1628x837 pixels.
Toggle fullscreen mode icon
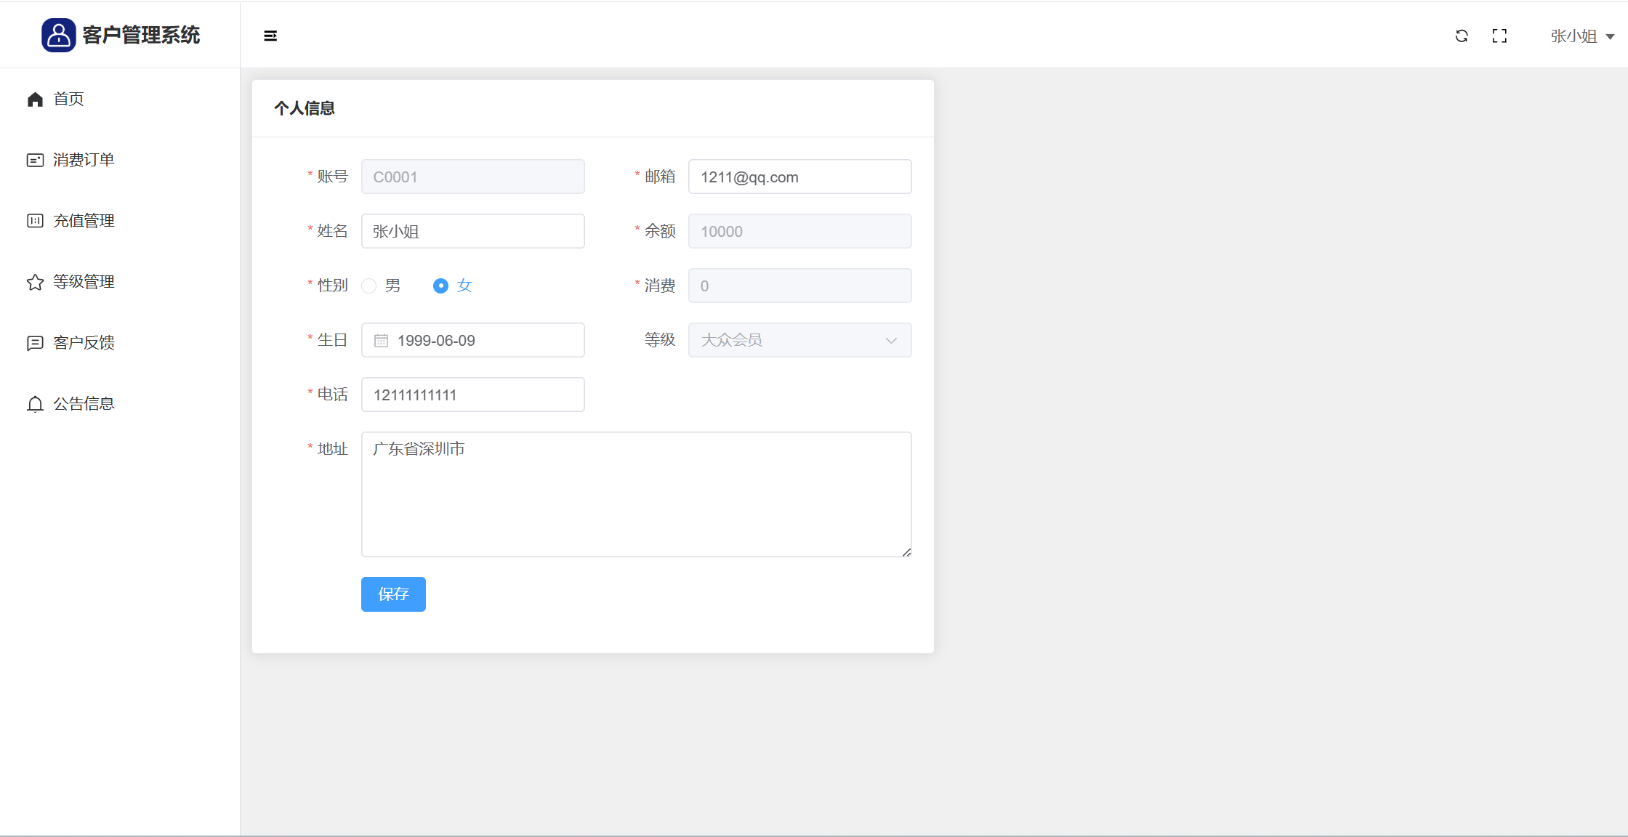coord(1499,36)
